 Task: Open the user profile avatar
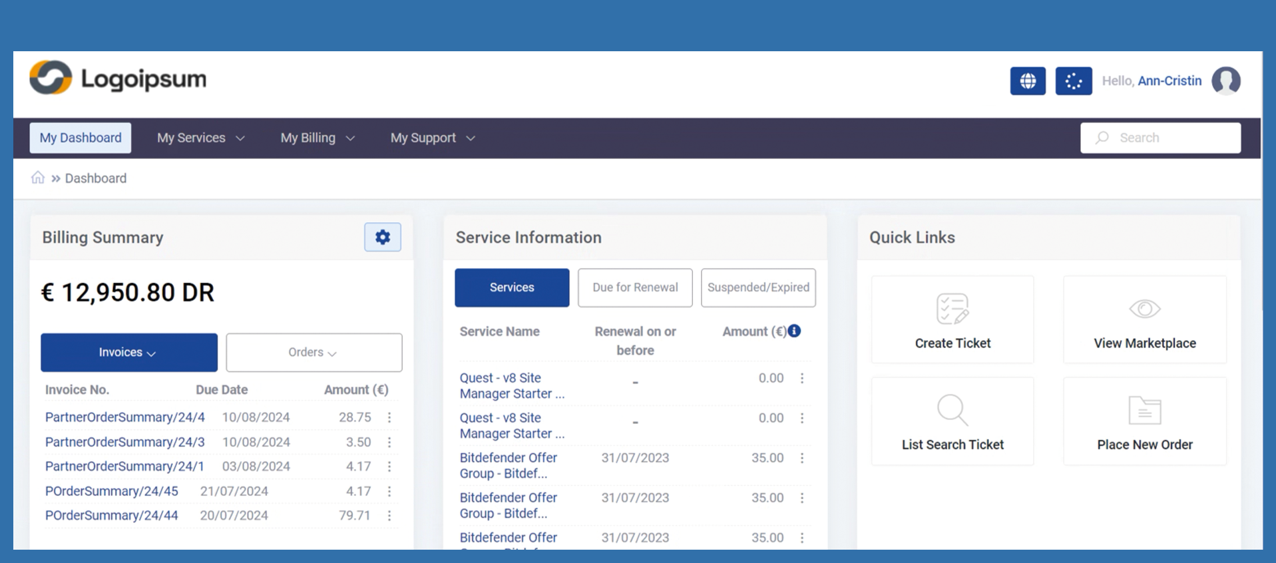point(1225,81)
